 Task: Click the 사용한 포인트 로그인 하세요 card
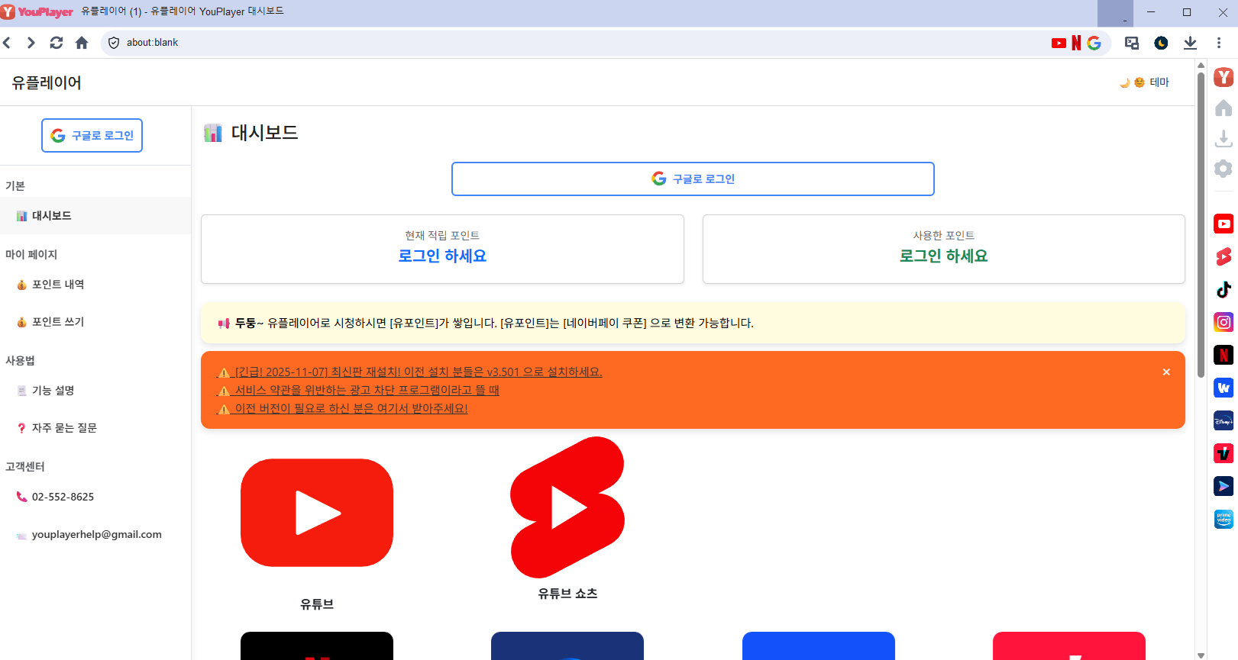944,249
